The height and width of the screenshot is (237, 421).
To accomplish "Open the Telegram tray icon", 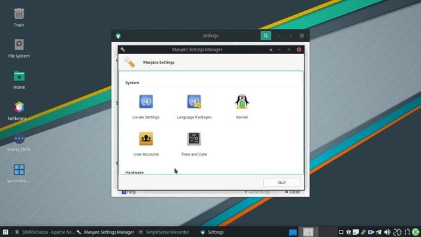I will (379, 232).
